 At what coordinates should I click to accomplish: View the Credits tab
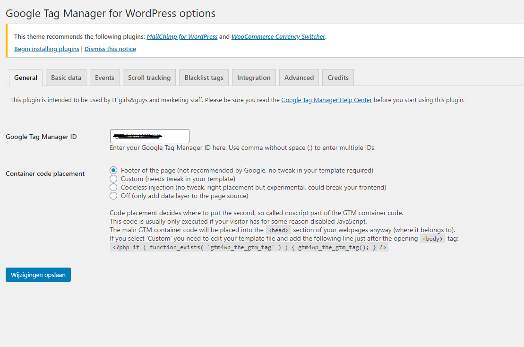tap(338, 78)
